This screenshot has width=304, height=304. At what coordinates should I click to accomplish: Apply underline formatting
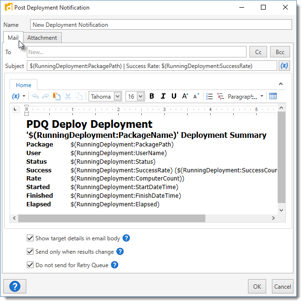174,96
